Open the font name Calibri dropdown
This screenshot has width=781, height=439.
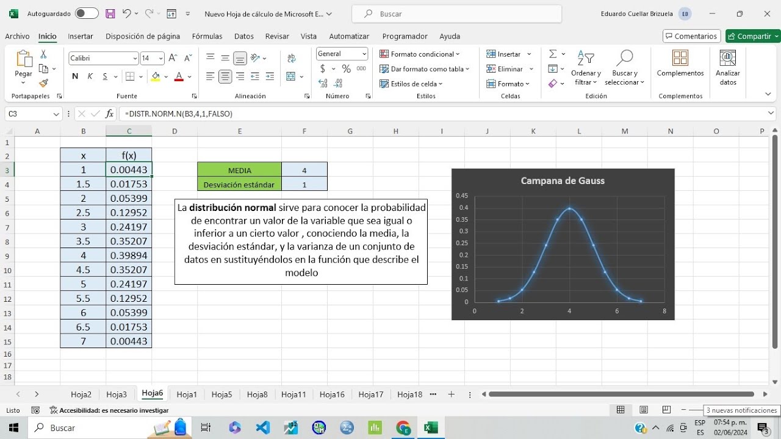click(135, 59)
